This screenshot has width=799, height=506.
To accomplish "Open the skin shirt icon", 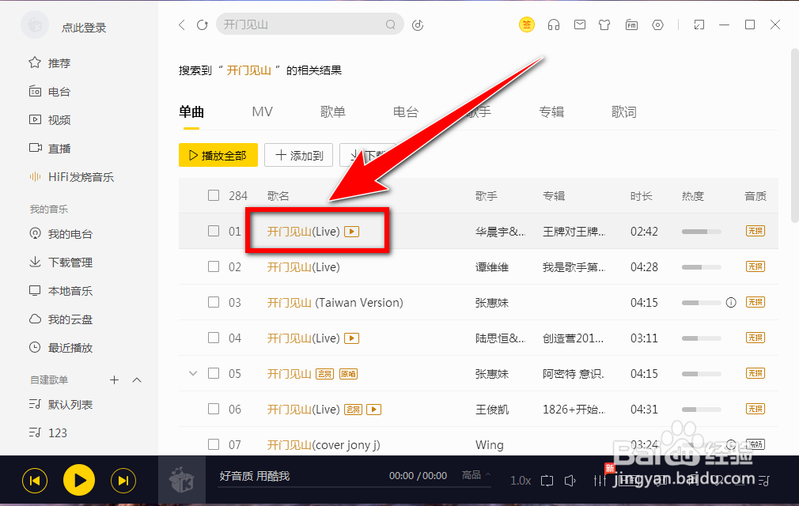I will (x=604, y=25).
